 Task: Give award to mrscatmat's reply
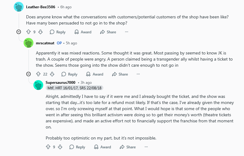(x=95, y=74)
